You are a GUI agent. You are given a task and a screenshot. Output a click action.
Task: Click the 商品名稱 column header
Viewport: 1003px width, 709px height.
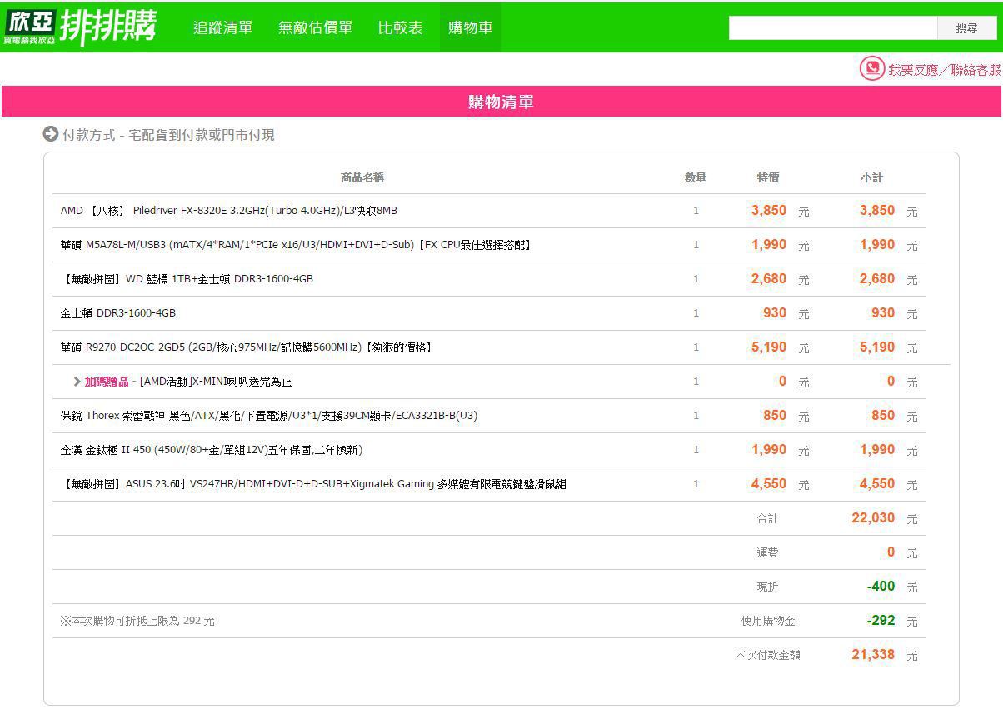coord(362,177)
